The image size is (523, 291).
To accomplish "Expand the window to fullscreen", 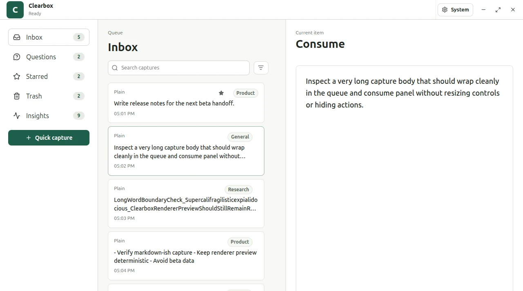I will coord(498,10).
